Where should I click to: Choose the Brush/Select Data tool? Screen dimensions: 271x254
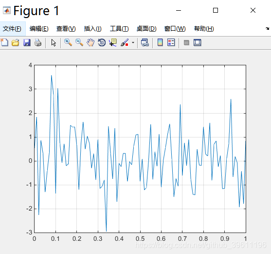click(125, 42)
